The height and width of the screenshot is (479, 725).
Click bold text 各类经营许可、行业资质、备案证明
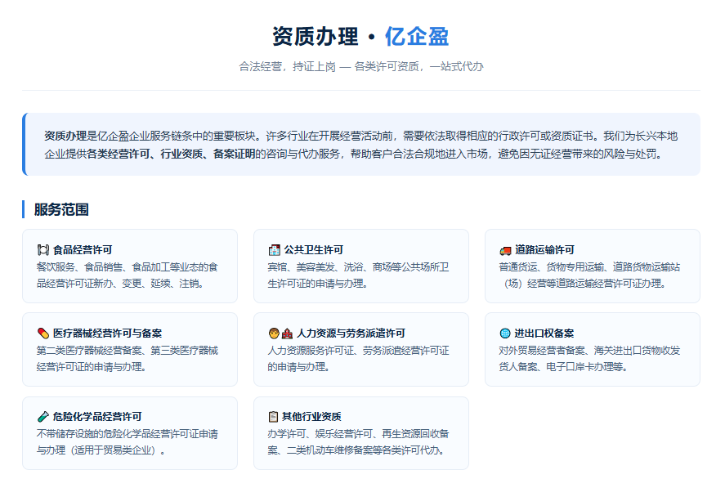tap(171, 154)
